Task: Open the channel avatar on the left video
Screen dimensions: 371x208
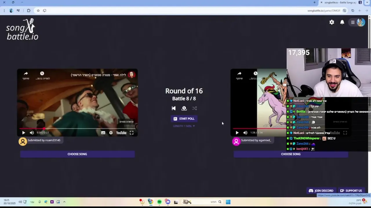Action: [132, 75]
